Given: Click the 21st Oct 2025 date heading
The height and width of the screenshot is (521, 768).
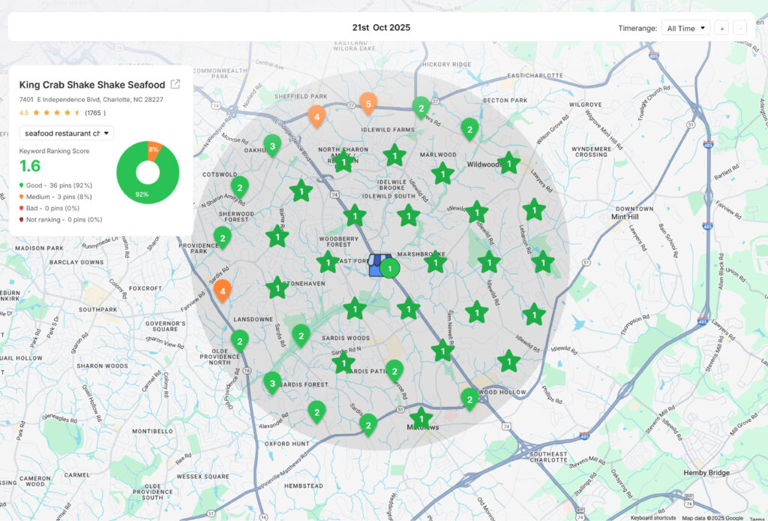Looking at the screenshot, I should point(381,28).
